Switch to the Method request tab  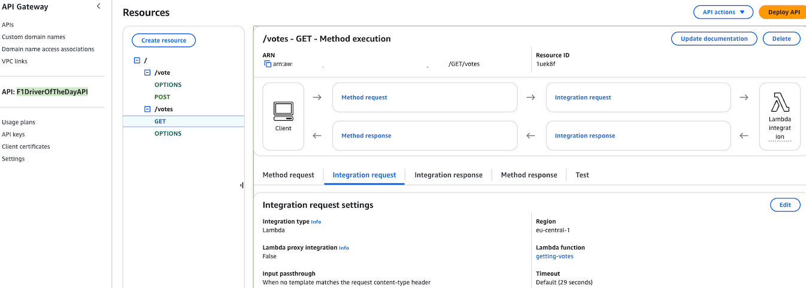288,175
